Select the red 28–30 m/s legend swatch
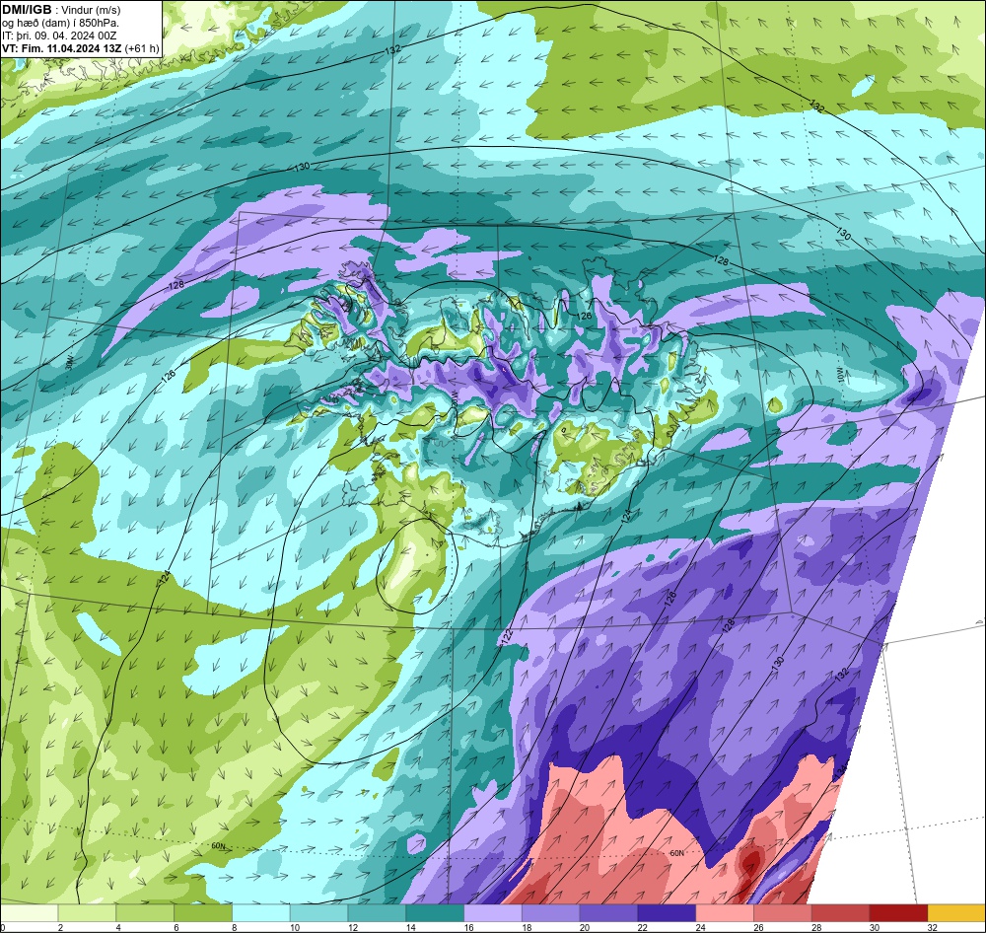 [841, 912]
